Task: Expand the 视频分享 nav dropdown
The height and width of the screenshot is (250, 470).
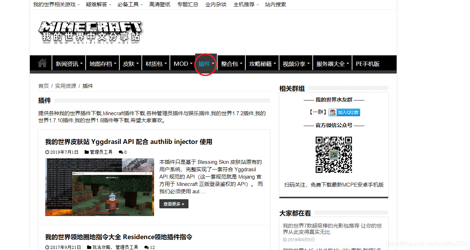Action: [x=296, y=64]
